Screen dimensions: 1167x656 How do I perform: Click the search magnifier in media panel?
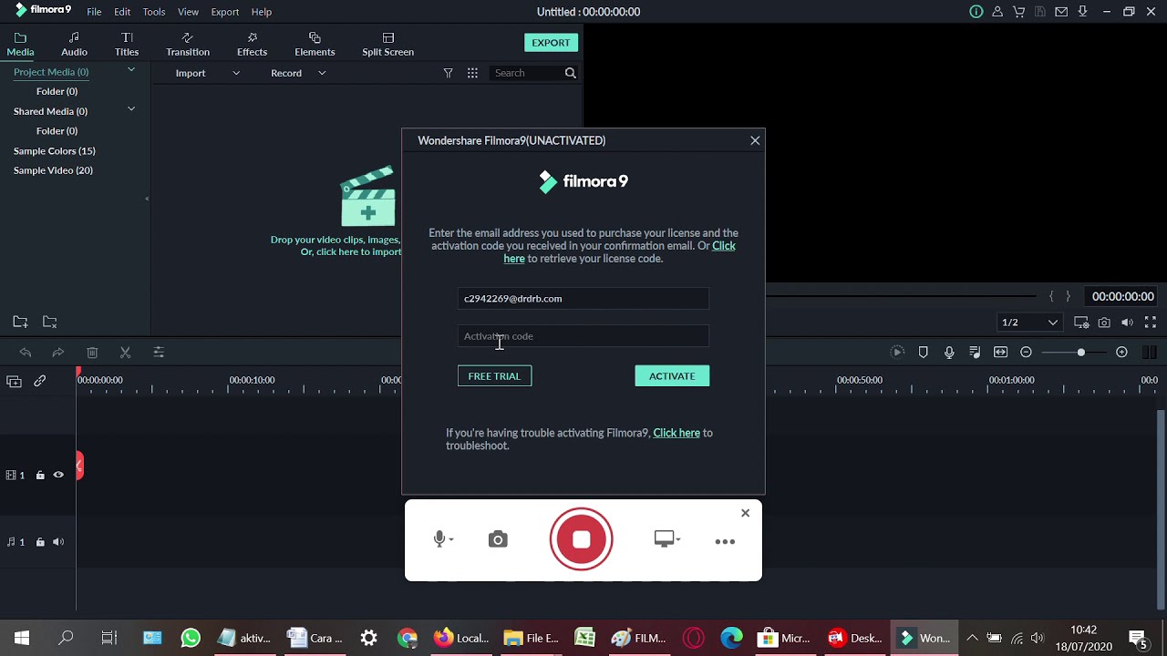pyautogui.click(x=570, y=73)
